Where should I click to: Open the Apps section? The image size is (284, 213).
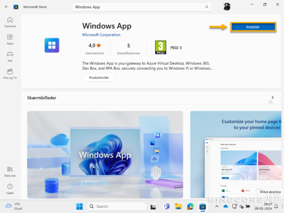10,39
